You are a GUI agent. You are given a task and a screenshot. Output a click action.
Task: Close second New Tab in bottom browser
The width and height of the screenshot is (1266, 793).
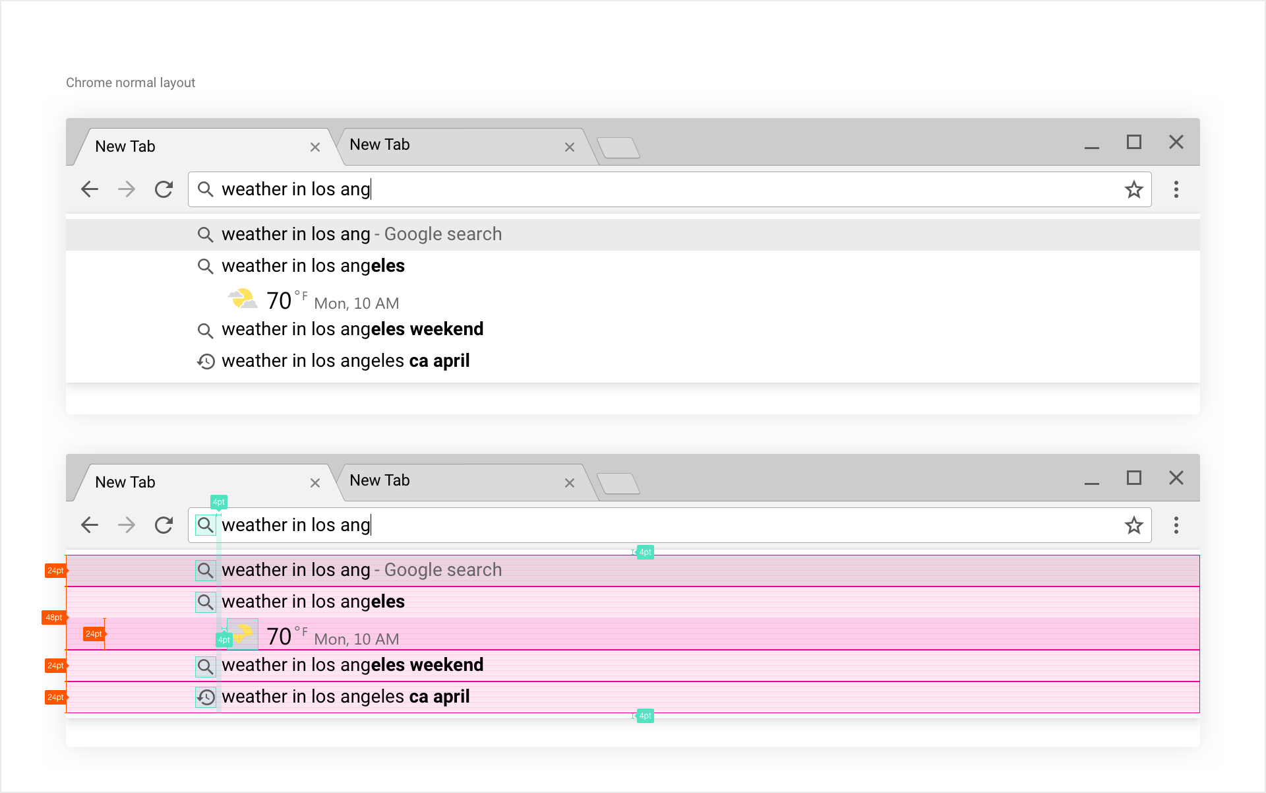(x=570, y=483)
